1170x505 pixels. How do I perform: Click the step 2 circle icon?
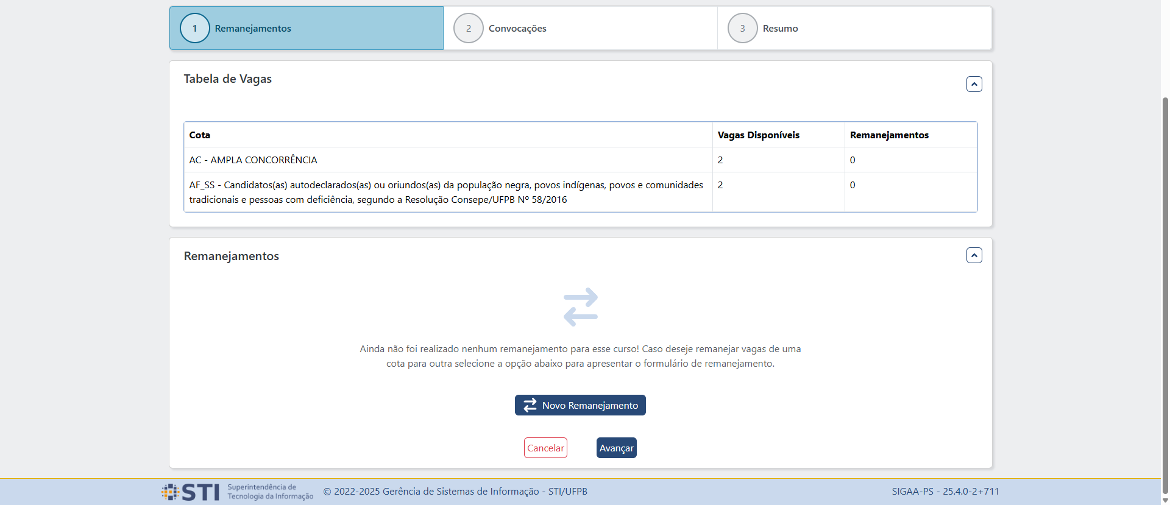(469, 29)
